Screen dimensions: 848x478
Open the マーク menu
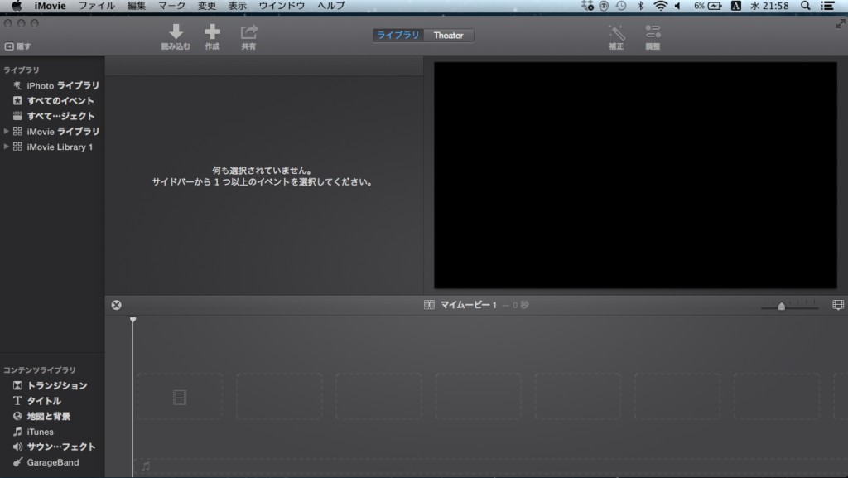(x=171, y=6)
